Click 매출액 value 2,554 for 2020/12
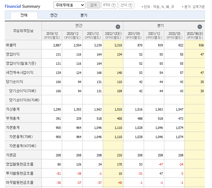 click(x=77, y=45)
